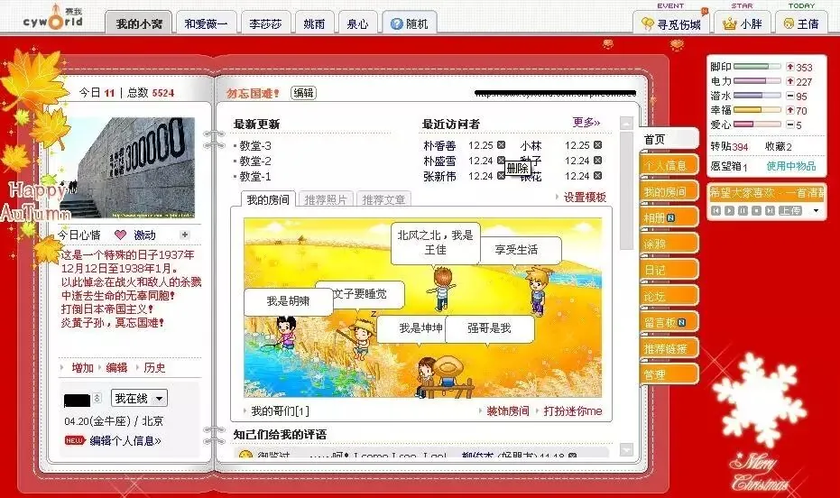
Task: Click the 设置模板 link
Action: click(x=585, y=197)
